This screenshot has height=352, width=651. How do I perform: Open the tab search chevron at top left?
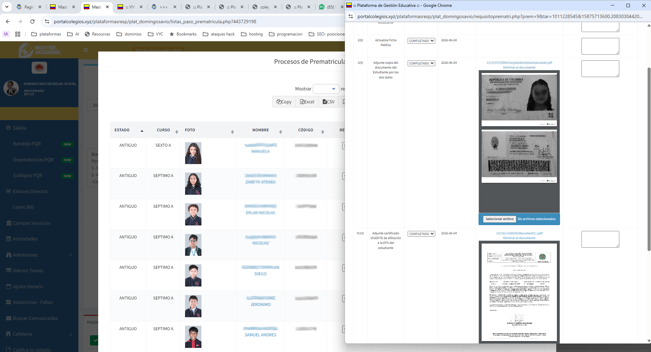click(x=6, y=7)
